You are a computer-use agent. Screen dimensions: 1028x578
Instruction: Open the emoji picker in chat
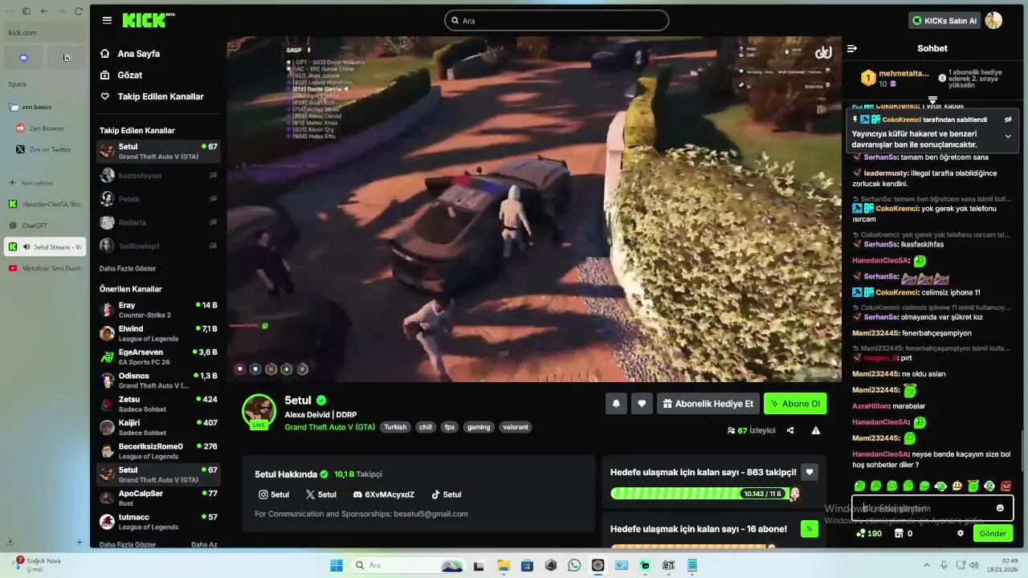(1000, 508)
